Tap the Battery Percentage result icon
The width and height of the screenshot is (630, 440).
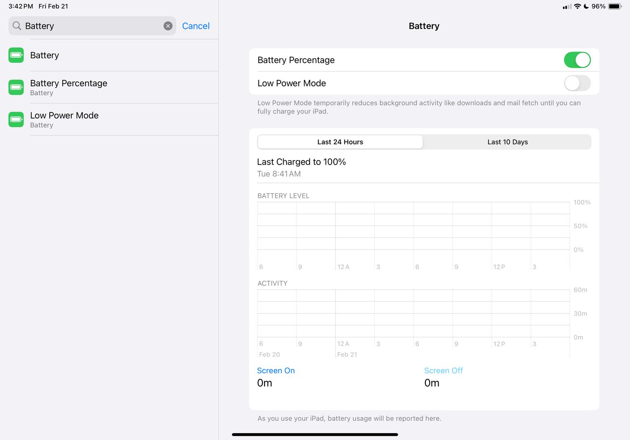pyautogui.click(x=16, y=87)
